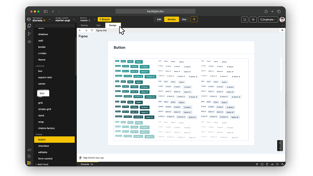Click the telescope icon in the status bar
The image size is (313, 176).
257,164
